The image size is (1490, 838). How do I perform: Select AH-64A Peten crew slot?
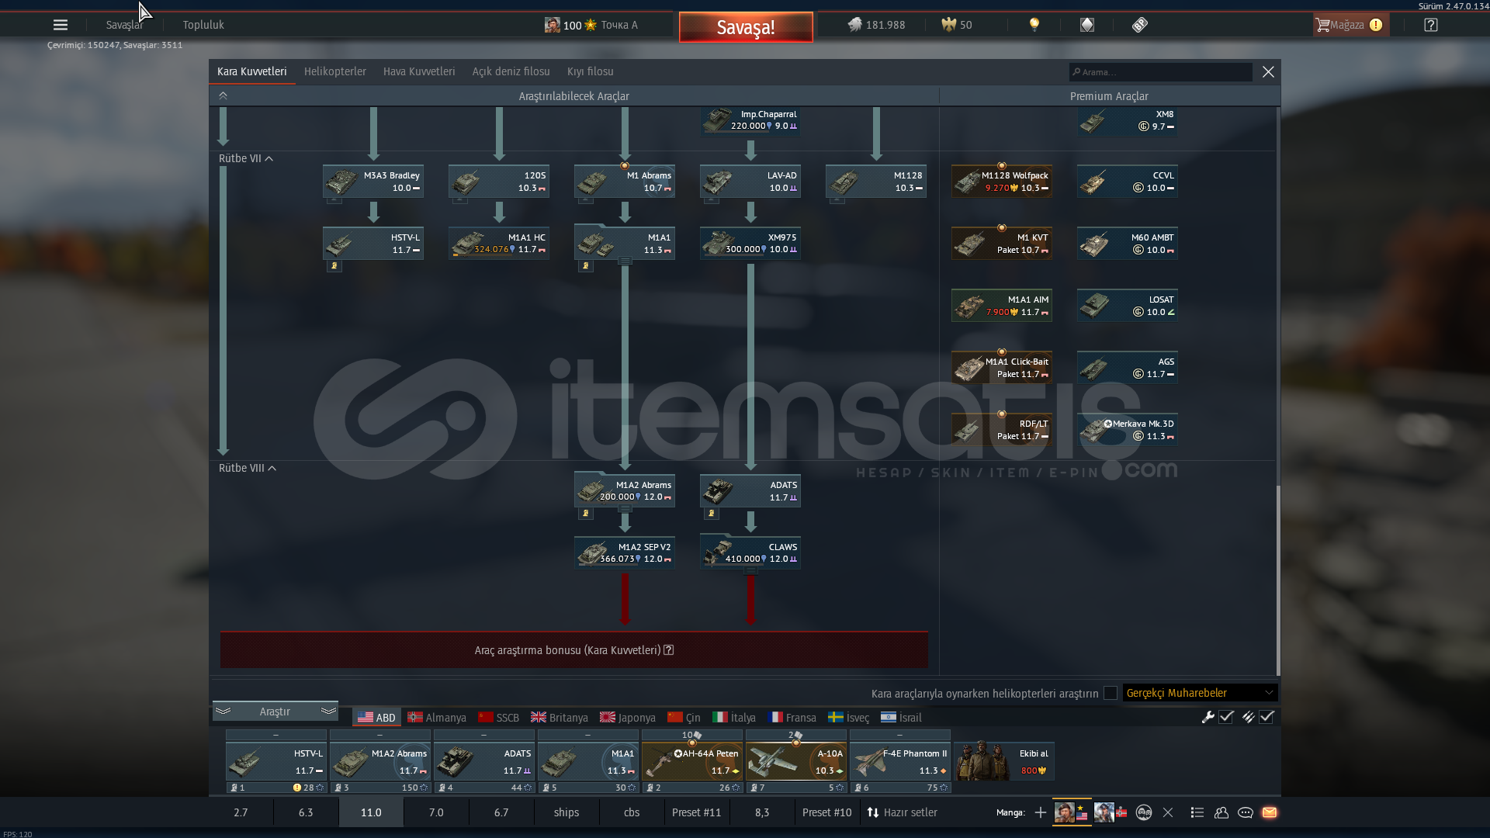[x=692, y=762]
